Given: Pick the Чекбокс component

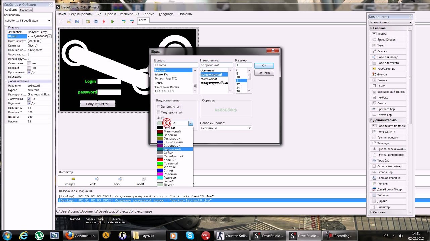Looking at the screenshot, I should coord(388,97).
